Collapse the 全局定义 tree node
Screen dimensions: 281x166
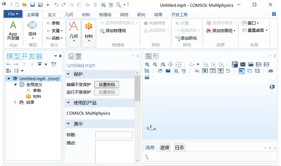(15, 84)
